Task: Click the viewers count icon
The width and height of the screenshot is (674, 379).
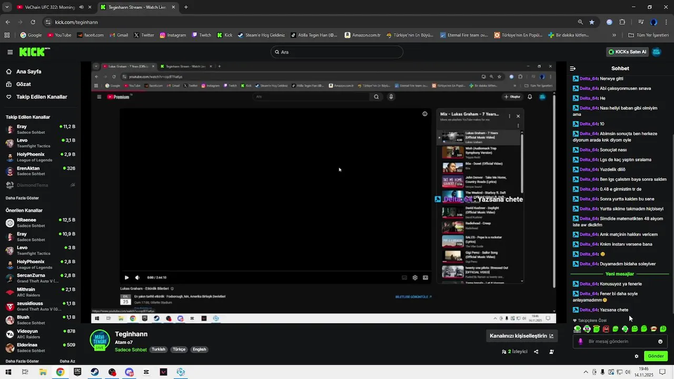Action: 504,352
